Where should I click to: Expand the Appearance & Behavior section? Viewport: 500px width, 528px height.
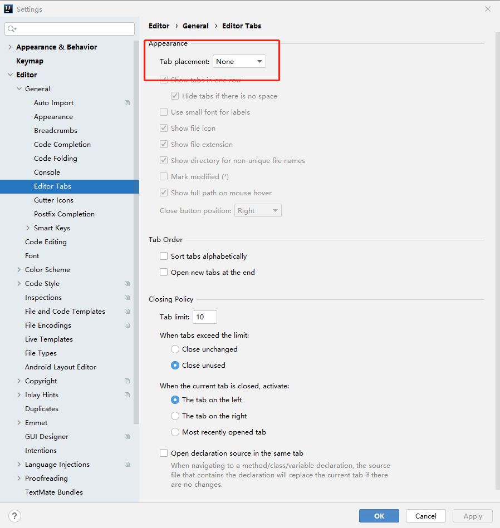pos(10,47)
